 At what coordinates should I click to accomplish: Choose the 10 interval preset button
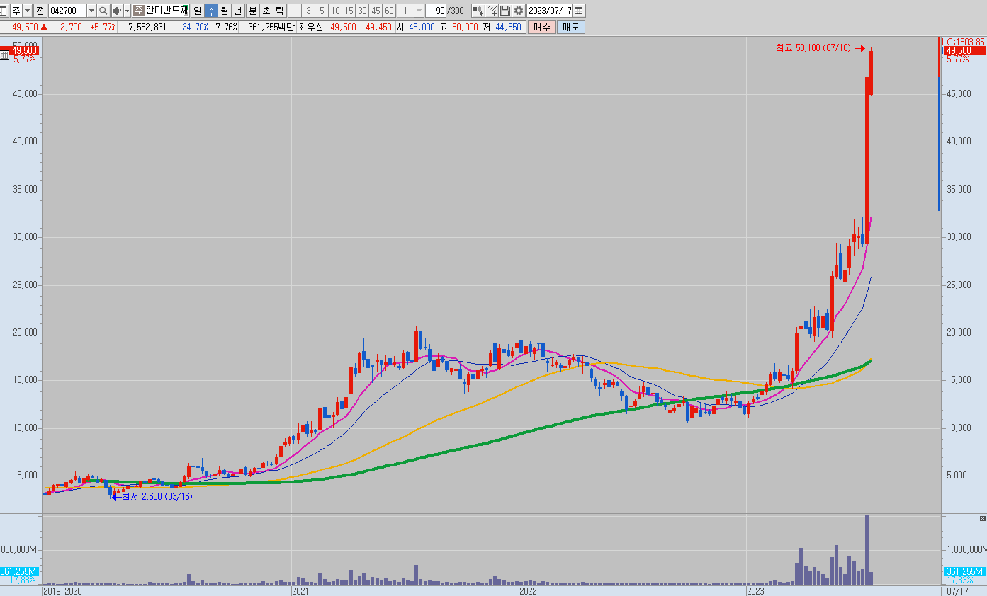coord(335,11)
